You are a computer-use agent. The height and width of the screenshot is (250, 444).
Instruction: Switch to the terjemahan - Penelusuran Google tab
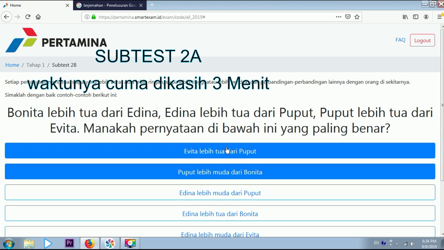point(110,5)
